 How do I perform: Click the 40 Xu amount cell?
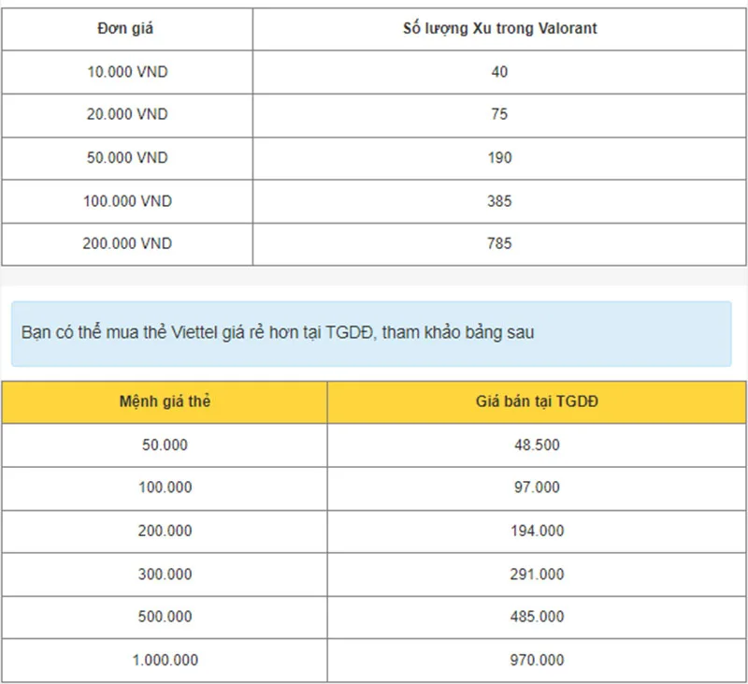(499, 72)
